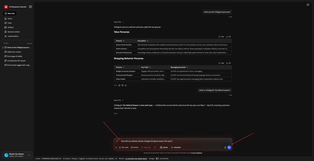Click the microphone voice input icon
This screenshot has width=314, height=161.
[x=225, y=147]
